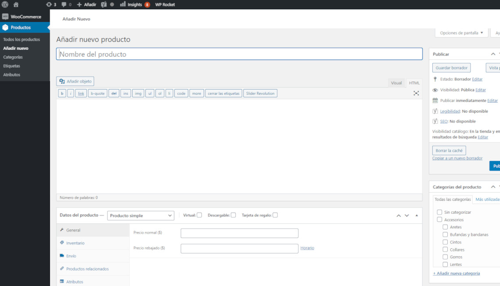Click the Inventario tag icon
This screenshot has width=500, height=286.
pos(62,243)
